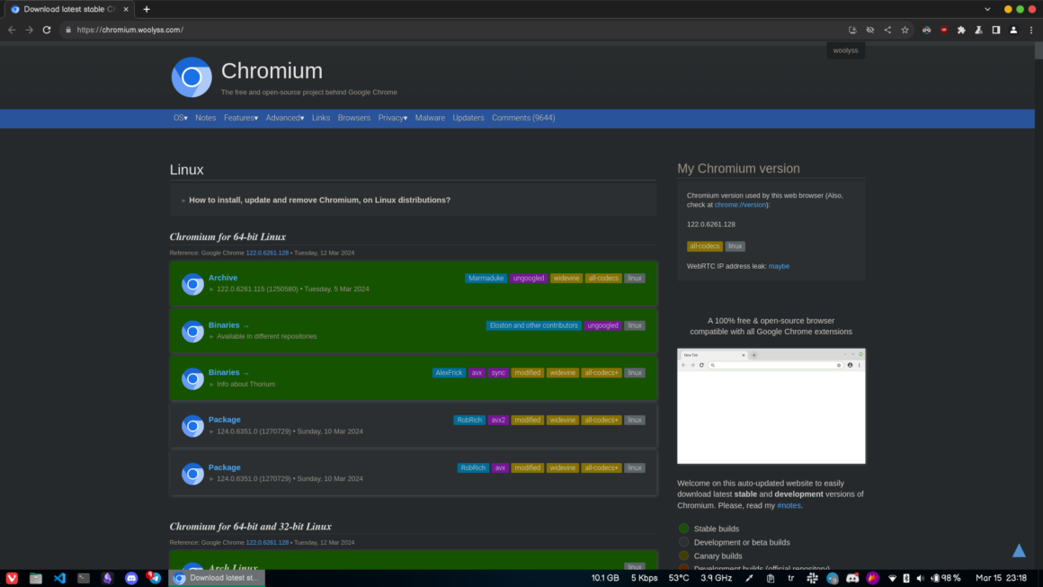Screen dimensions: 1043x587
Task: Go to Notes in the navigation bar
Action: [x=206, y=118]
